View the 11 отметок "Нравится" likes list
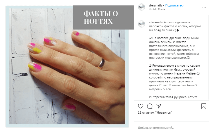 tap(155, 112)
